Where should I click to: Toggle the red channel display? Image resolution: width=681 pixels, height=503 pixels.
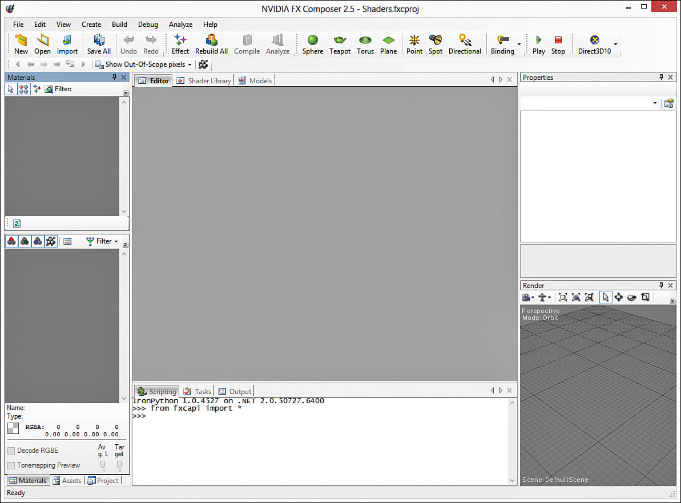pos(12,241)
